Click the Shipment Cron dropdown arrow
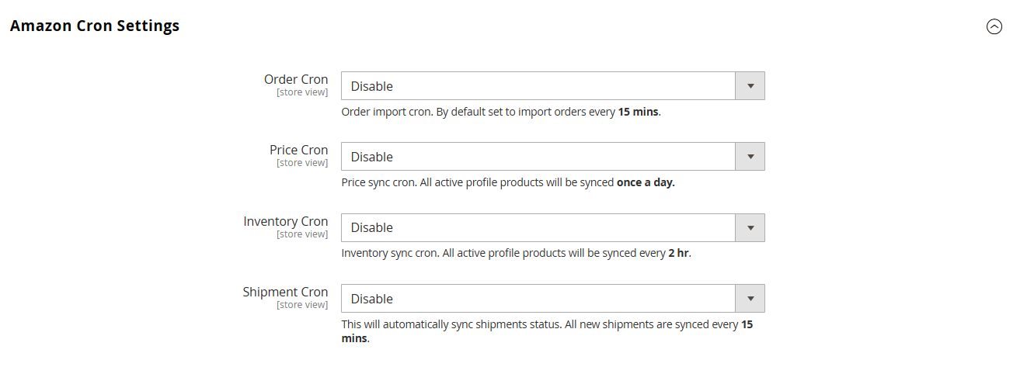Viewport: 1027px width, 367px height. 750,299
